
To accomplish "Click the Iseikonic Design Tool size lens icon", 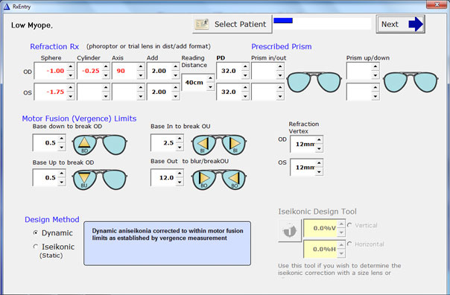I will click(290, 230).
